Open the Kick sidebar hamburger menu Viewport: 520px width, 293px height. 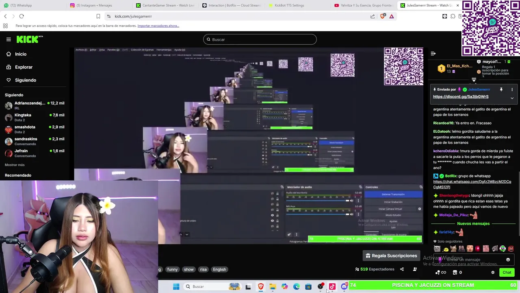9,39
